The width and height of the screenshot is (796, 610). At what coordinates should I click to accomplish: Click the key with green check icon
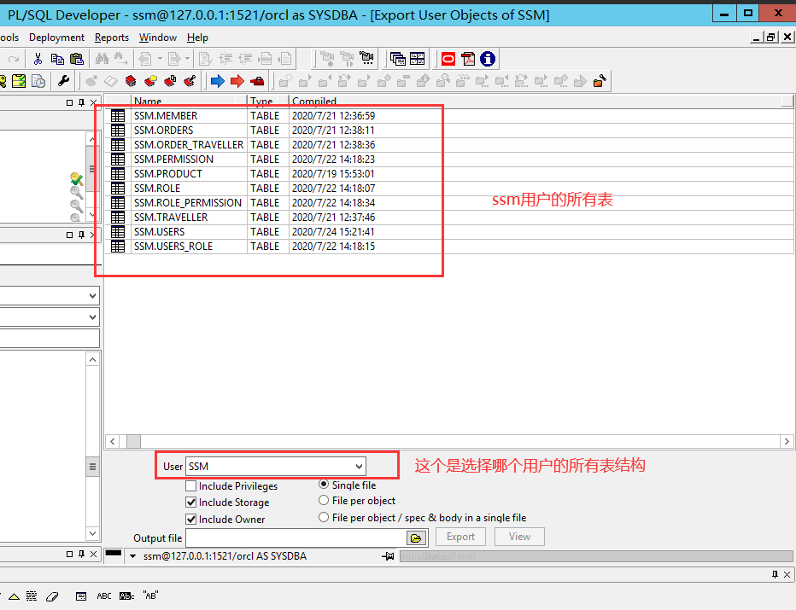(77, 178)
